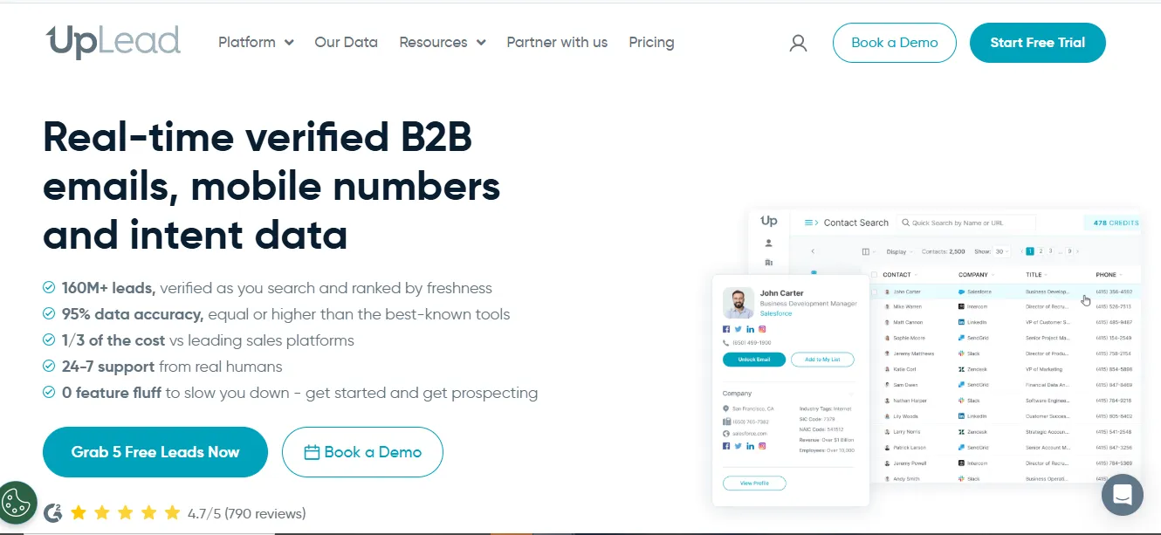Open the chat support widget

coord(1122,495)
